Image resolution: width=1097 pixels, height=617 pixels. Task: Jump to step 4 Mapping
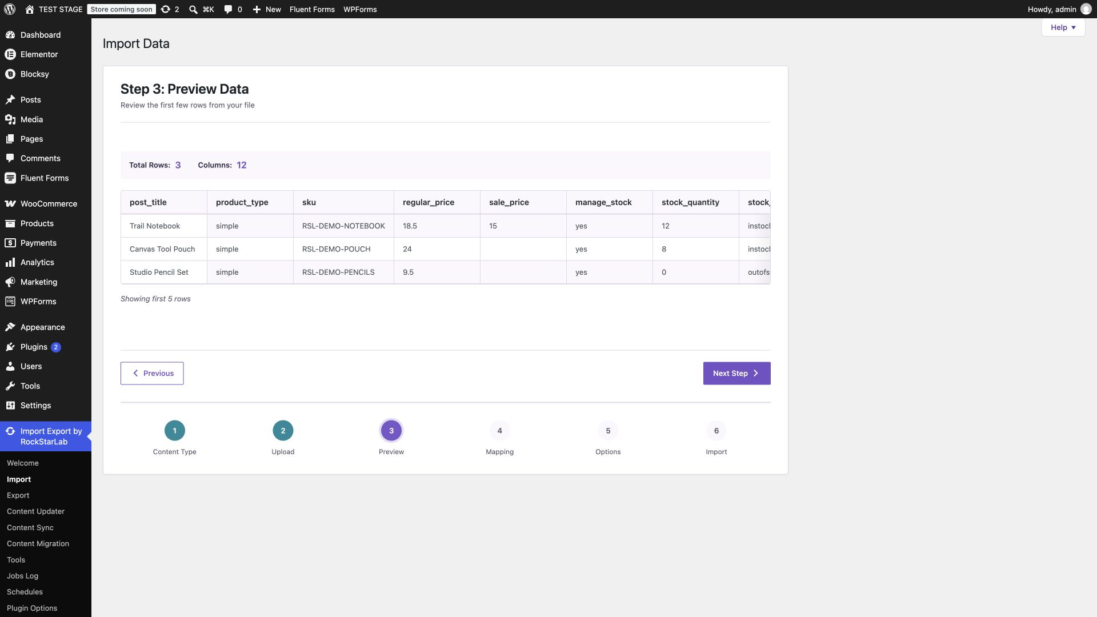(499, 431)
